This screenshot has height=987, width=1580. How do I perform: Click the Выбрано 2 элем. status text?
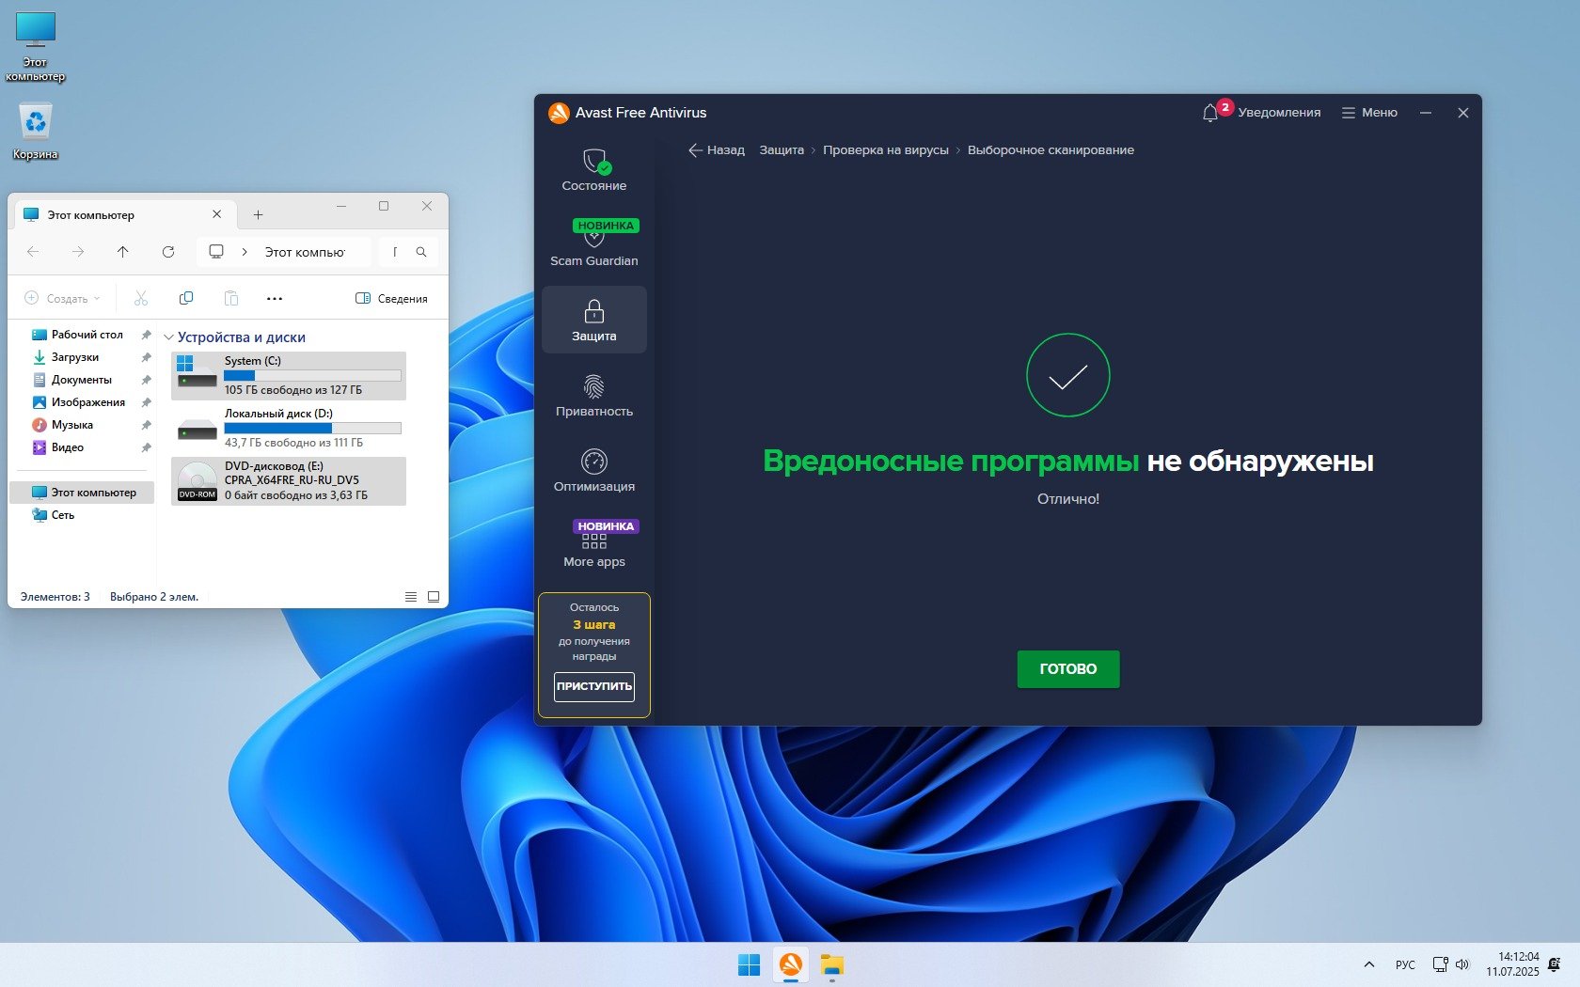pos(154,597)
